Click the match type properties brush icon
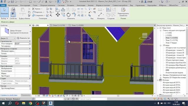188x106 pixels. click(x=29, y=15)
